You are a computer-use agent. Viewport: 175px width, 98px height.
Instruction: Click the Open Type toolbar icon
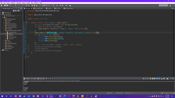coord(32,5)
